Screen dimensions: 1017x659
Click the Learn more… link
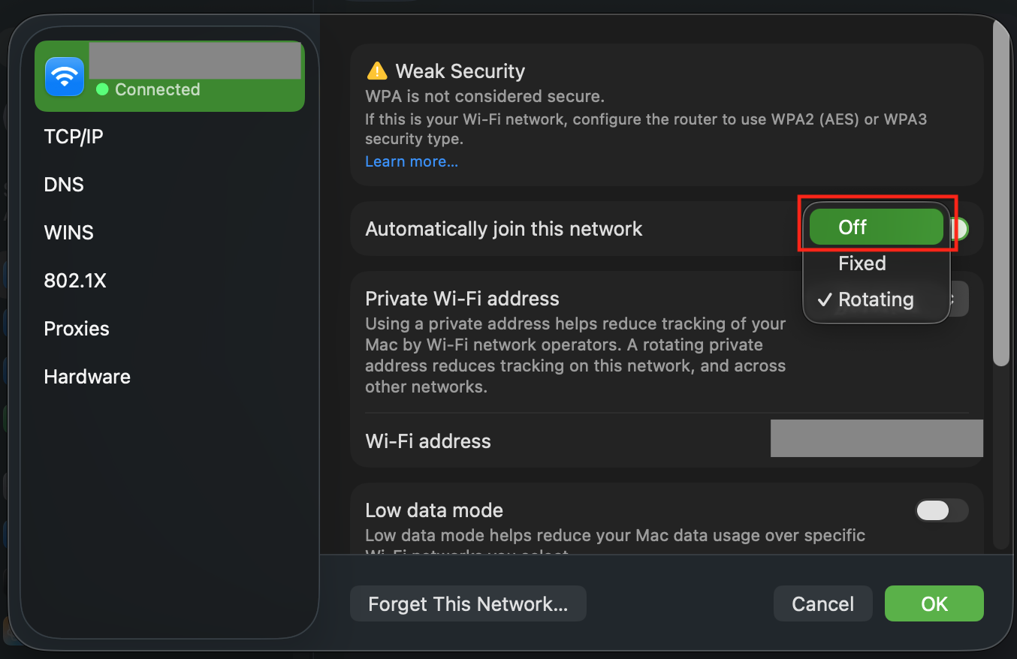(412, 161)
